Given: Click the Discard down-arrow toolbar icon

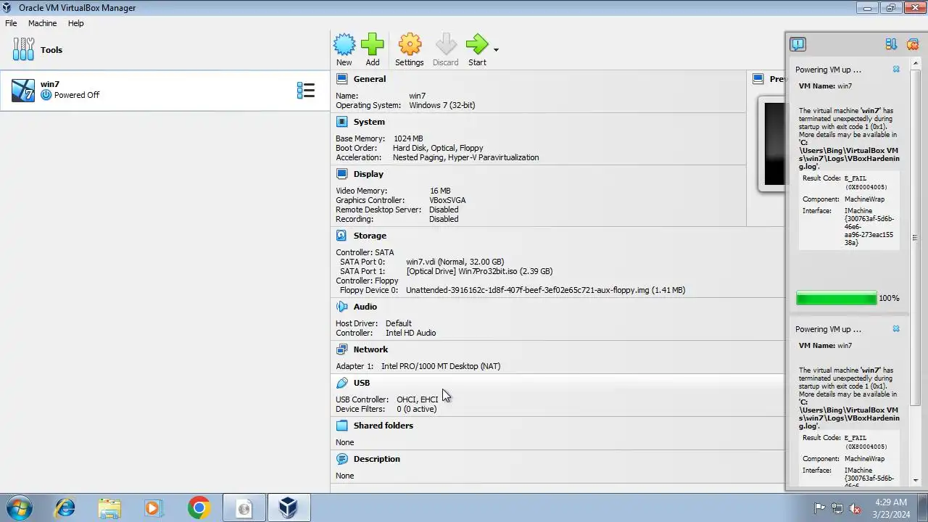Looking at the screenshot, I should tap(446, 45).
